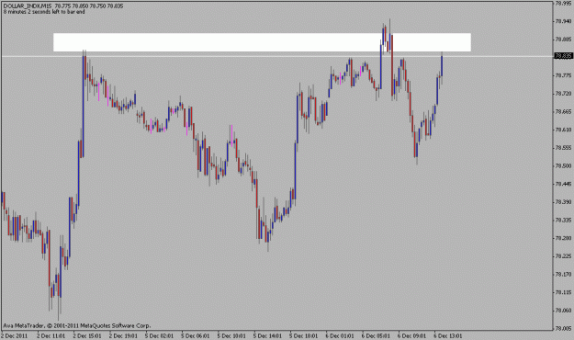
Task: Click the 78.170 price axis label
Action: tap(563, 274)
